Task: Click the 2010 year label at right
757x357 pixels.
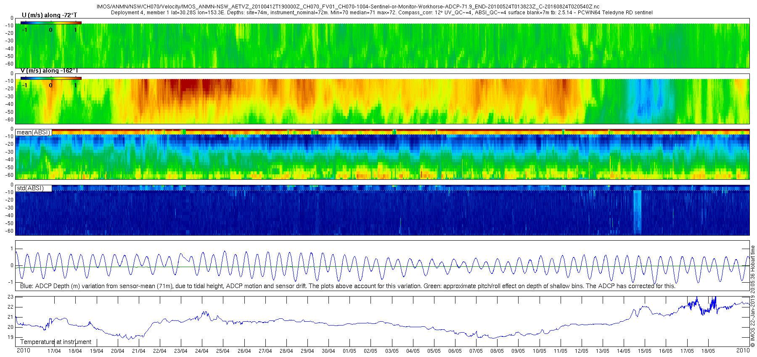Action: coord(743,350)
